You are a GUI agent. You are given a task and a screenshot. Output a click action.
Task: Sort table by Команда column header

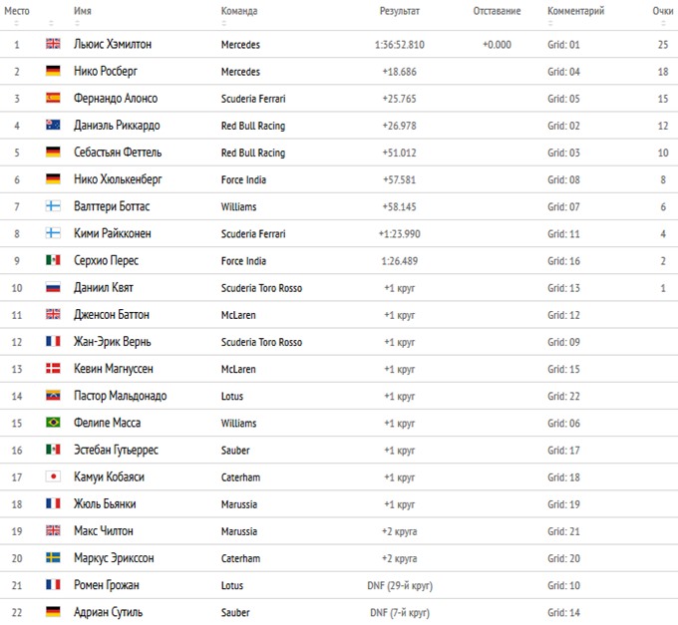pos(239,11)
